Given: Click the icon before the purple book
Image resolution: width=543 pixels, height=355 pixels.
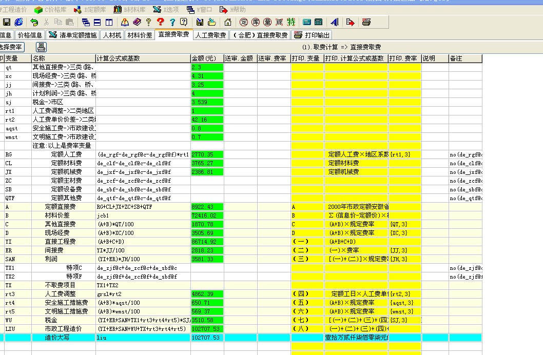Looking at the screenshot, I should point(125,22).
